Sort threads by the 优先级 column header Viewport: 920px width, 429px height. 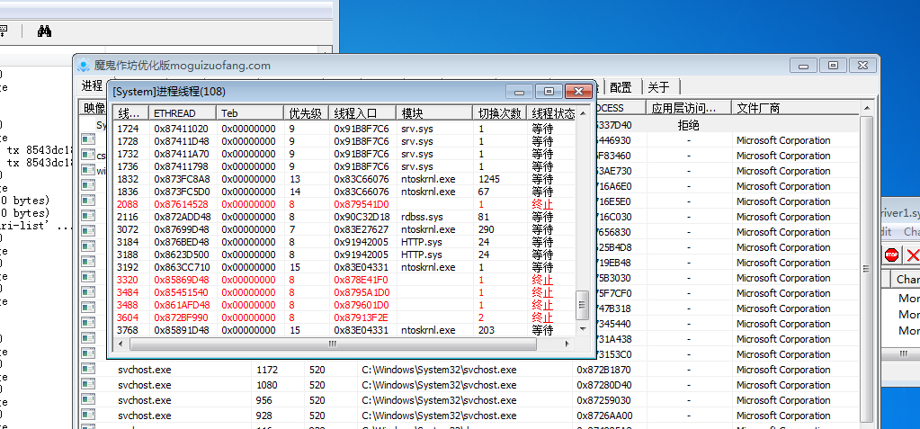[307, 113]
